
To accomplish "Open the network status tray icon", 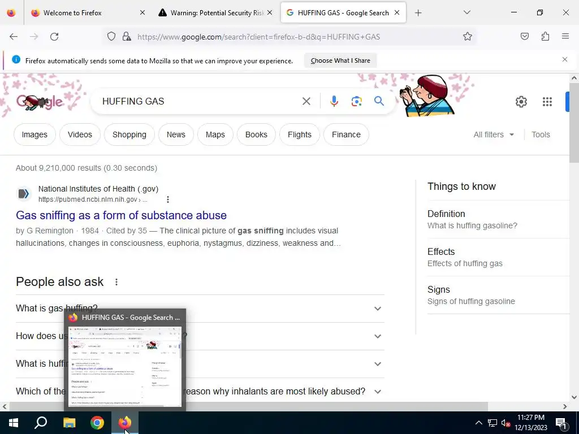I will point(492,423).
